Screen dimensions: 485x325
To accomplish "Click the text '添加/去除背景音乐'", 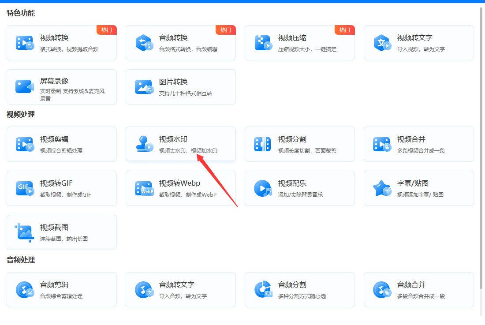I will pos(300,195).
